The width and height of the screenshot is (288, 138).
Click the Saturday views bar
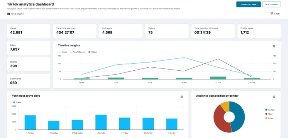(148, 124)
